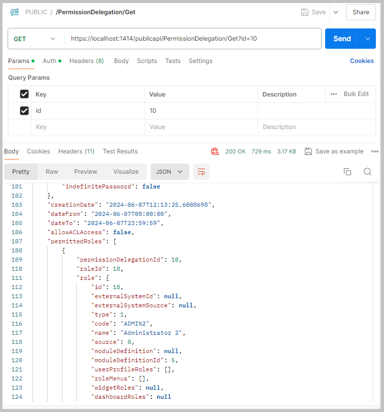384x412 pixels.
Task: Click the 200 OK status
Action: point(235,151)
